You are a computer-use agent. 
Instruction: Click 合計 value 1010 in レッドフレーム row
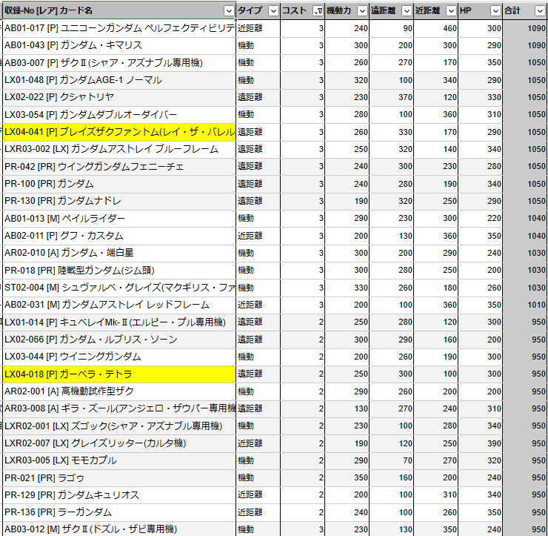525,305
